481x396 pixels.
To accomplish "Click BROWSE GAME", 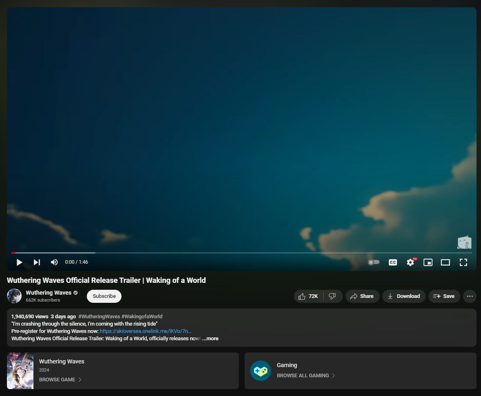I will point(60,379).
